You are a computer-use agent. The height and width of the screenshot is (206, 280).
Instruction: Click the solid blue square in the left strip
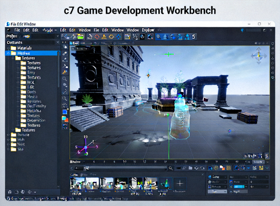coord(64,112)
